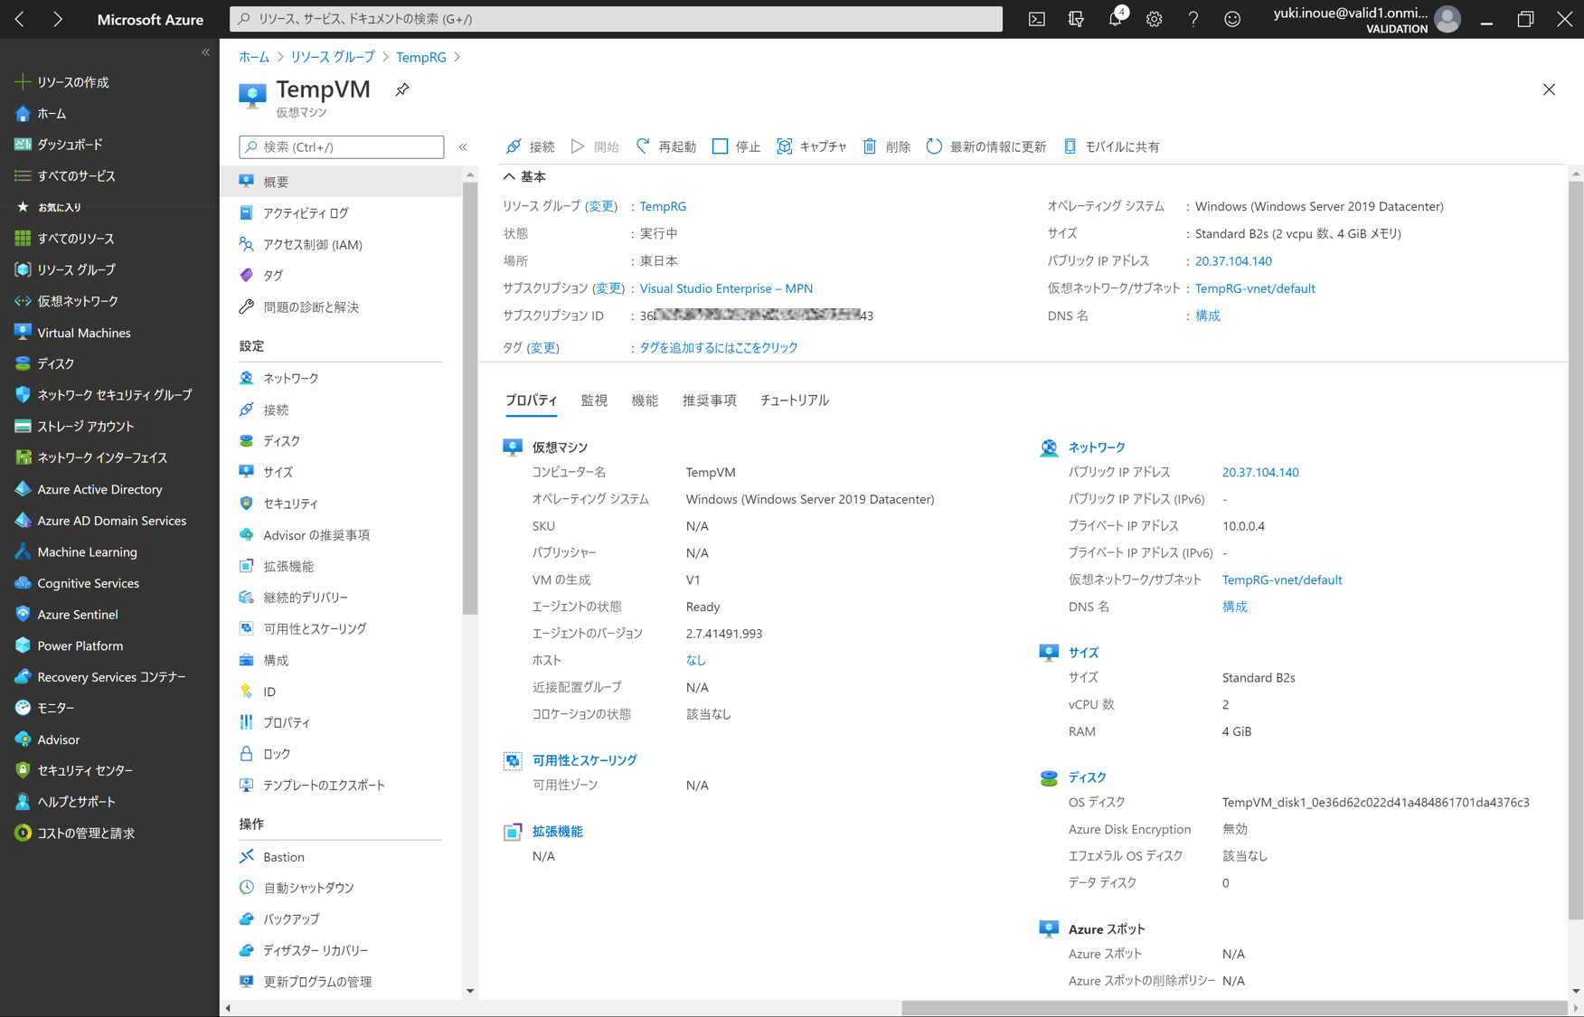Click the なし host link
This screenshot has height=1017, width=1584.
(696, 660)
